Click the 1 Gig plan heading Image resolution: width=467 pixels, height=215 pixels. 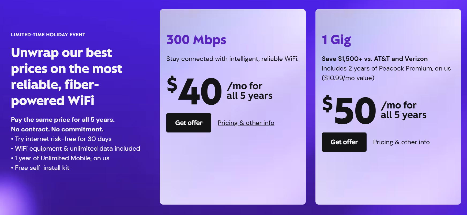point(336,40)
